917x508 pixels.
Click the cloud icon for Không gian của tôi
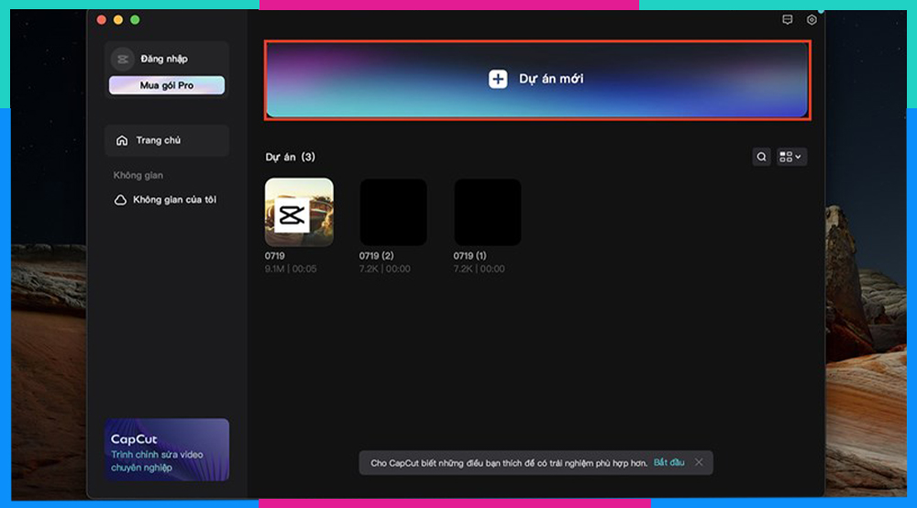click(x=120, y=200)
